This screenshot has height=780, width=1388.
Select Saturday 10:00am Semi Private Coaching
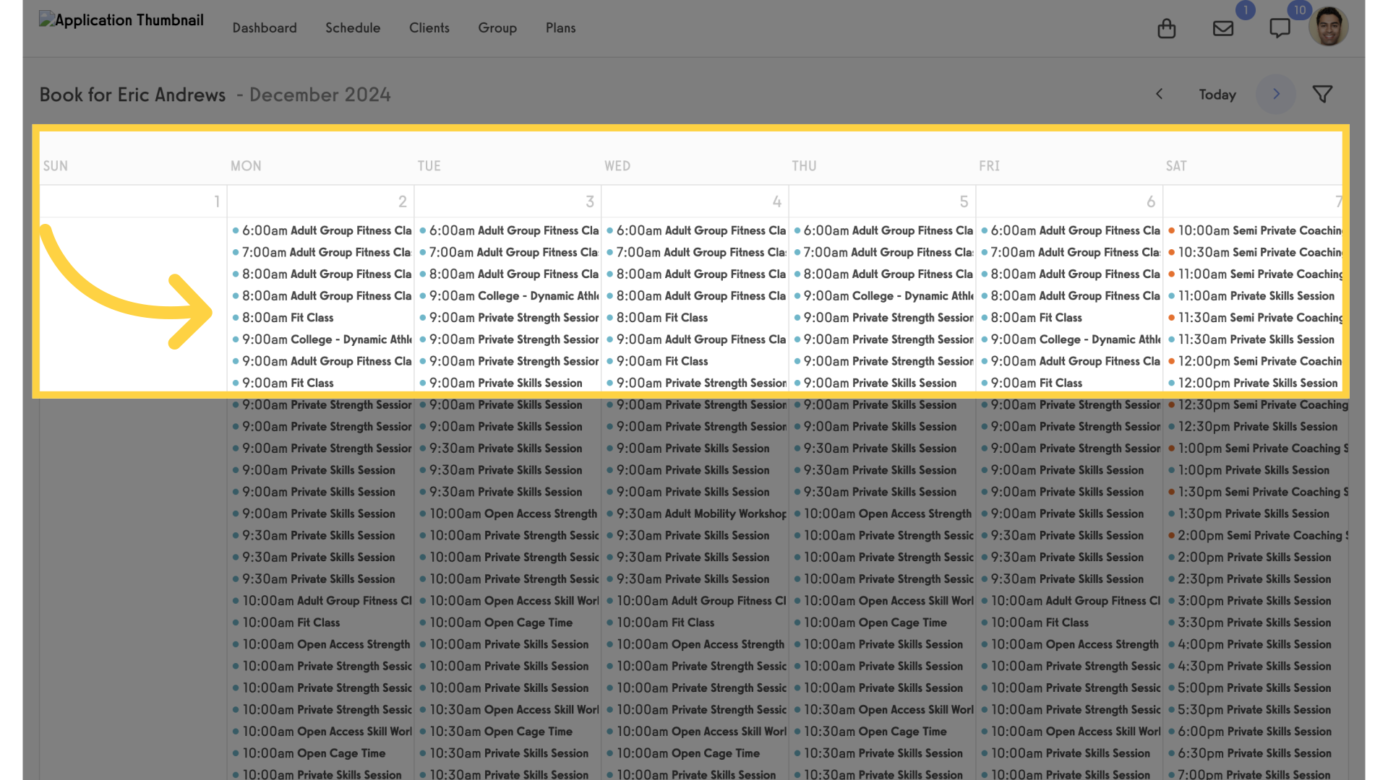[1256, 230]
